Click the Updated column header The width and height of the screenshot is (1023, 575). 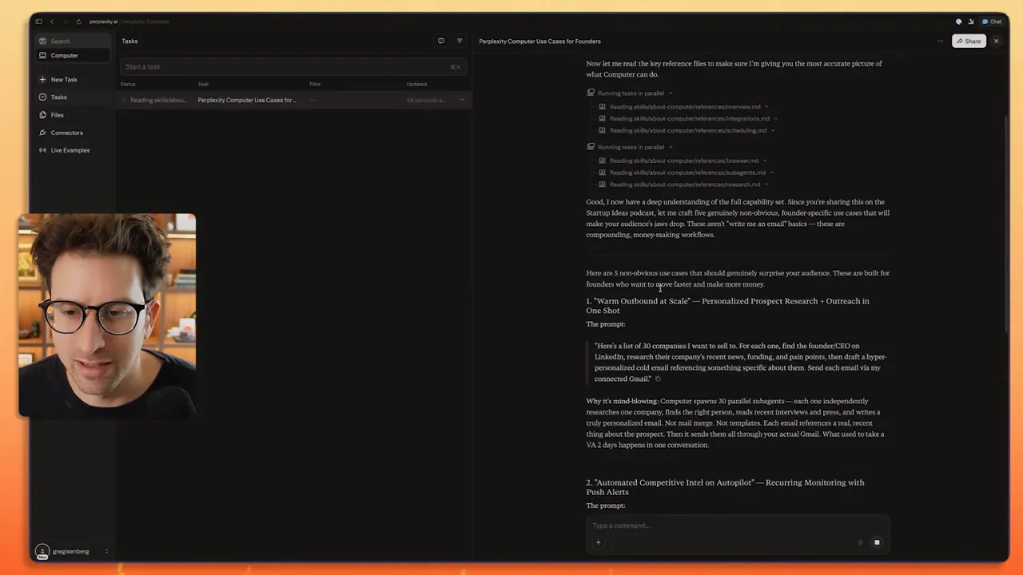click(x=416, y=84)
